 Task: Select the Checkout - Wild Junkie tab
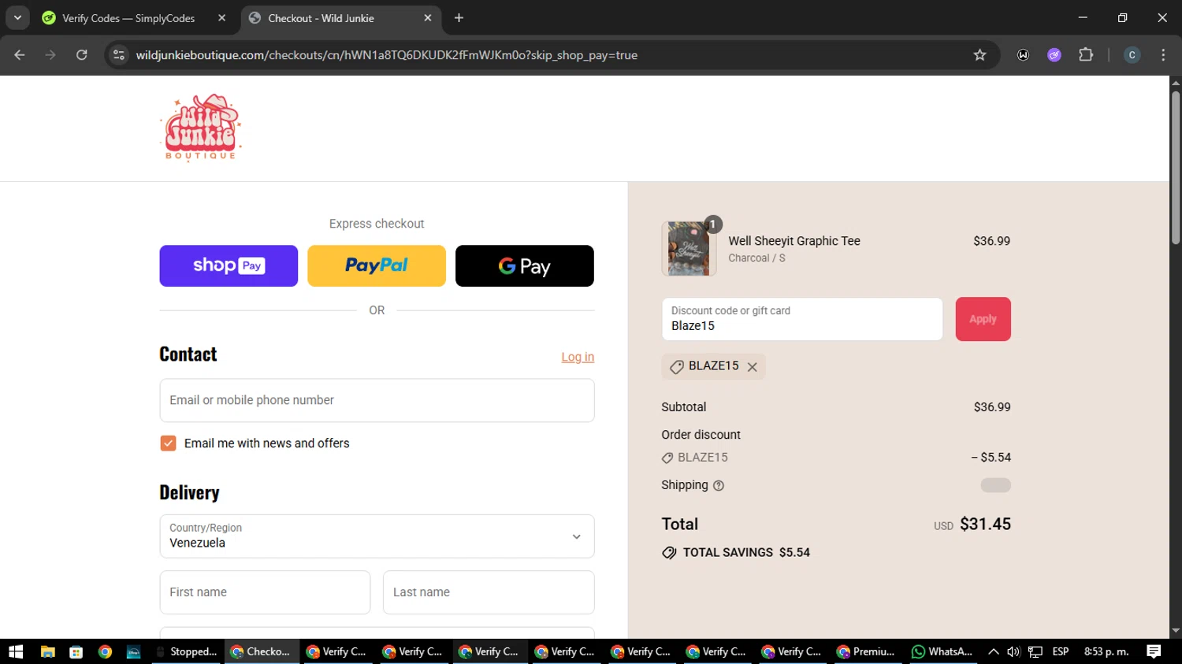(x=321, y=18)
